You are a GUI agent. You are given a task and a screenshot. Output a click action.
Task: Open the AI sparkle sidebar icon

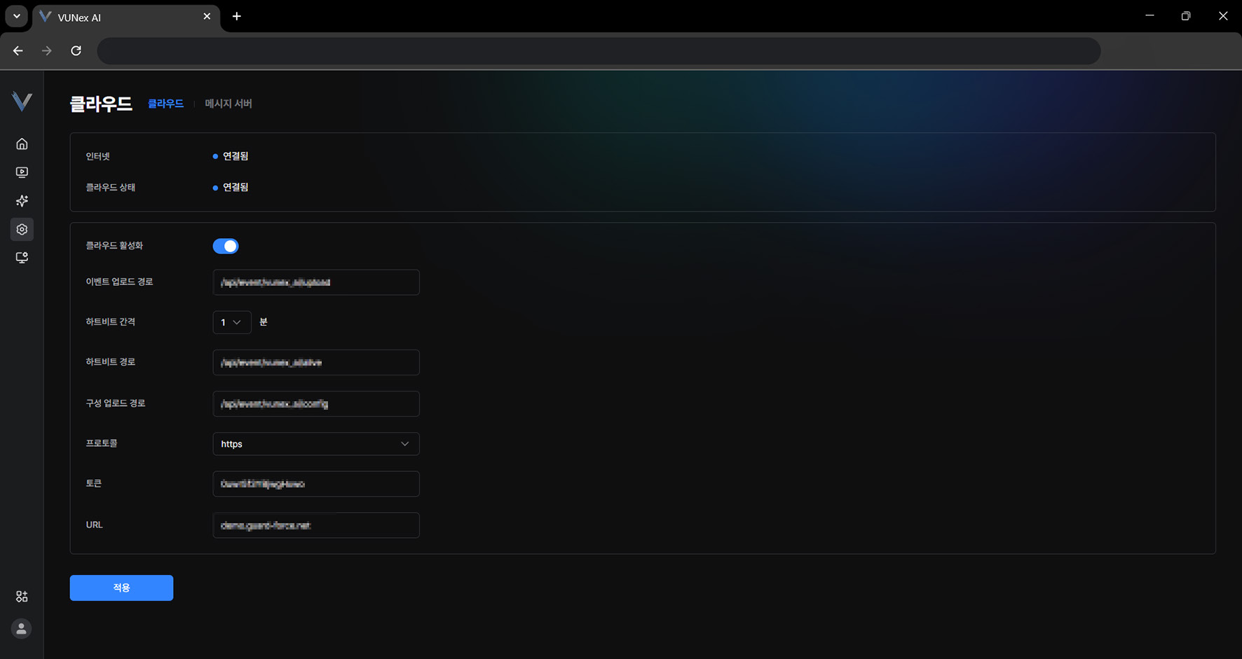[22, 201]
